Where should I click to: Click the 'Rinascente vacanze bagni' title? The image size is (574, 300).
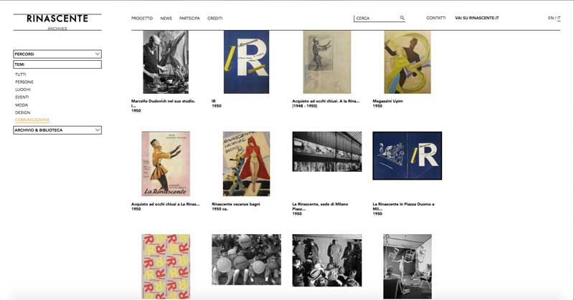[x=236, y=204]
